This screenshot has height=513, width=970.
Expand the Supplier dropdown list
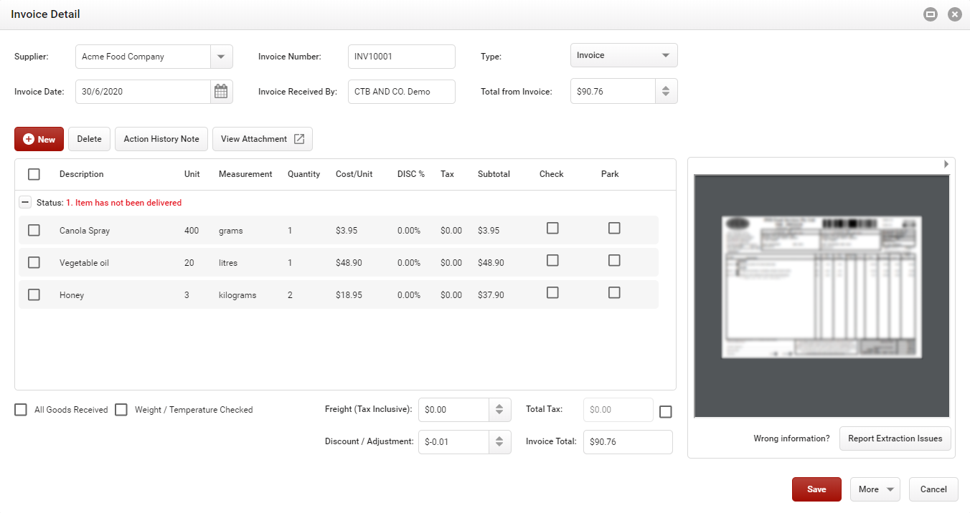pyautogui.click(x=221, y=57)
